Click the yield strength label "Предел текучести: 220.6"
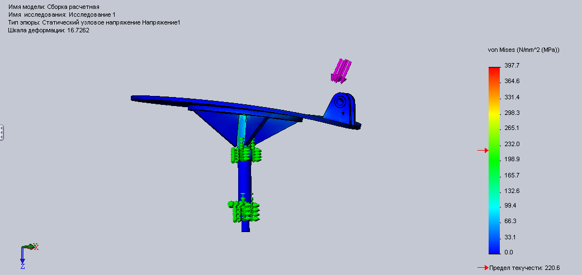Screen dimensions: 582x275 click(x=524, y=268)
